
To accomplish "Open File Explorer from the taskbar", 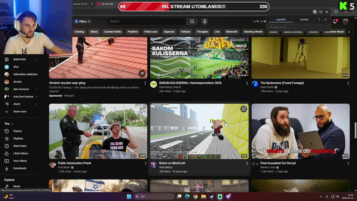I will [204, 197].
